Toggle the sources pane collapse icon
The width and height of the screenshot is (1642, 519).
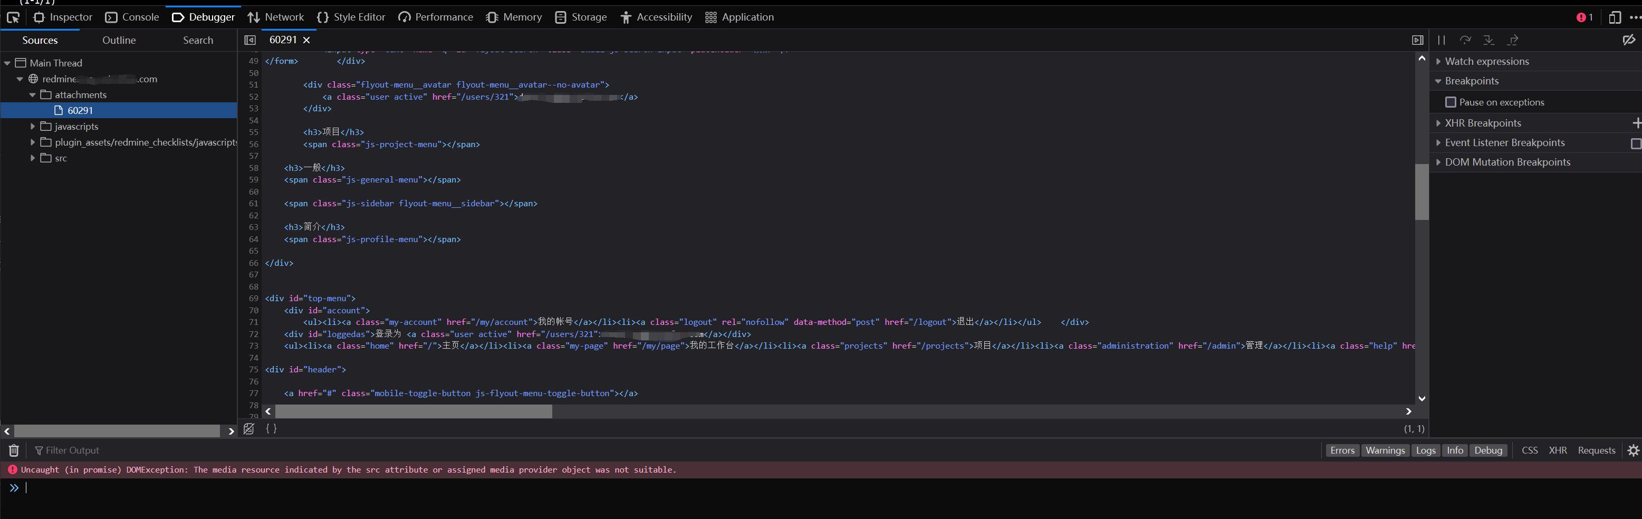(x=250, y=40)
